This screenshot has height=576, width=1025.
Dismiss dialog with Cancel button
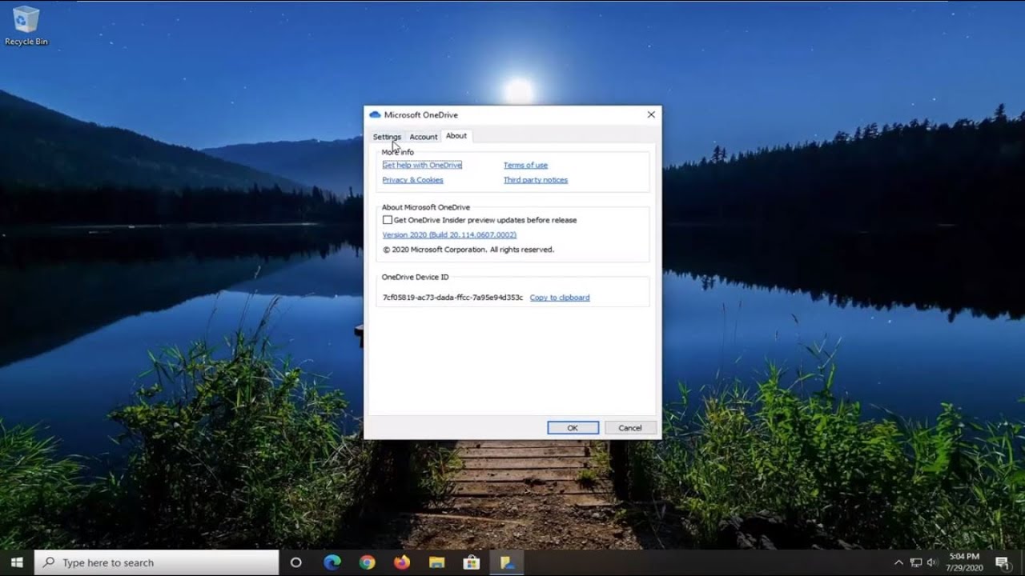tap(630, 428)
